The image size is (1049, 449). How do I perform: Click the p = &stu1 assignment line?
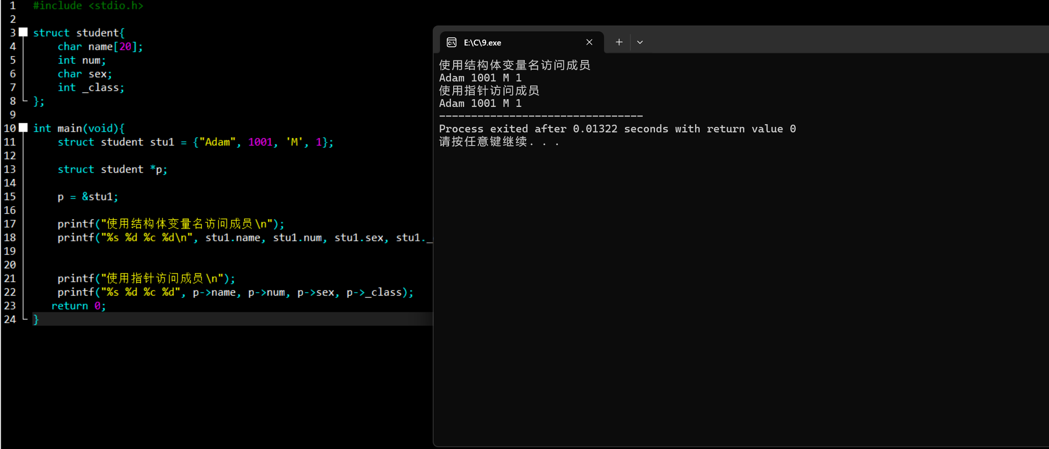point(87,196)
